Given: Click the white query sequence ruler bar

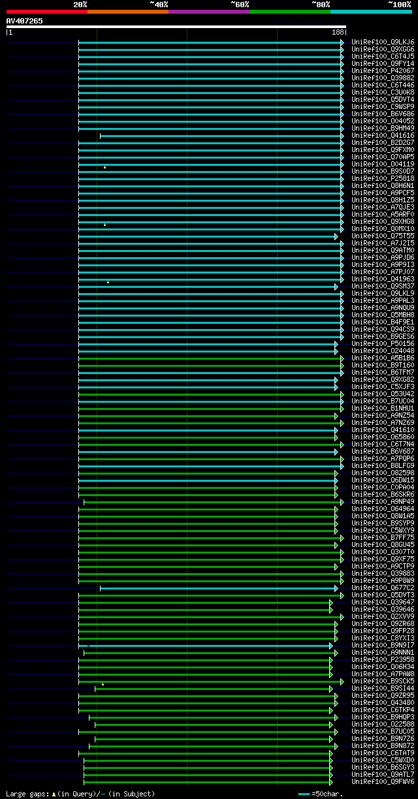Looking at the screenshot, I should (x=176, y=27).
